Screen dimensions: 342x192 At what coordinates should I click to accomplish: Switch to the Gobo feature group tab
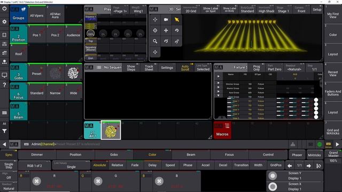(114, 155)
